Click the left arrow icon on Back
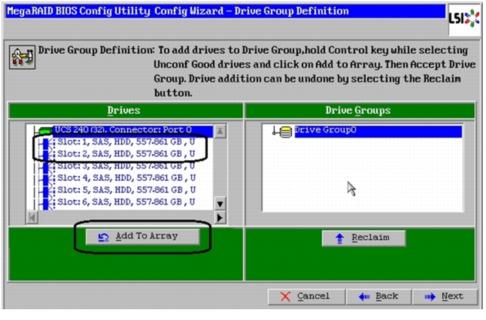The image size is (486, 320). [364, 297]
